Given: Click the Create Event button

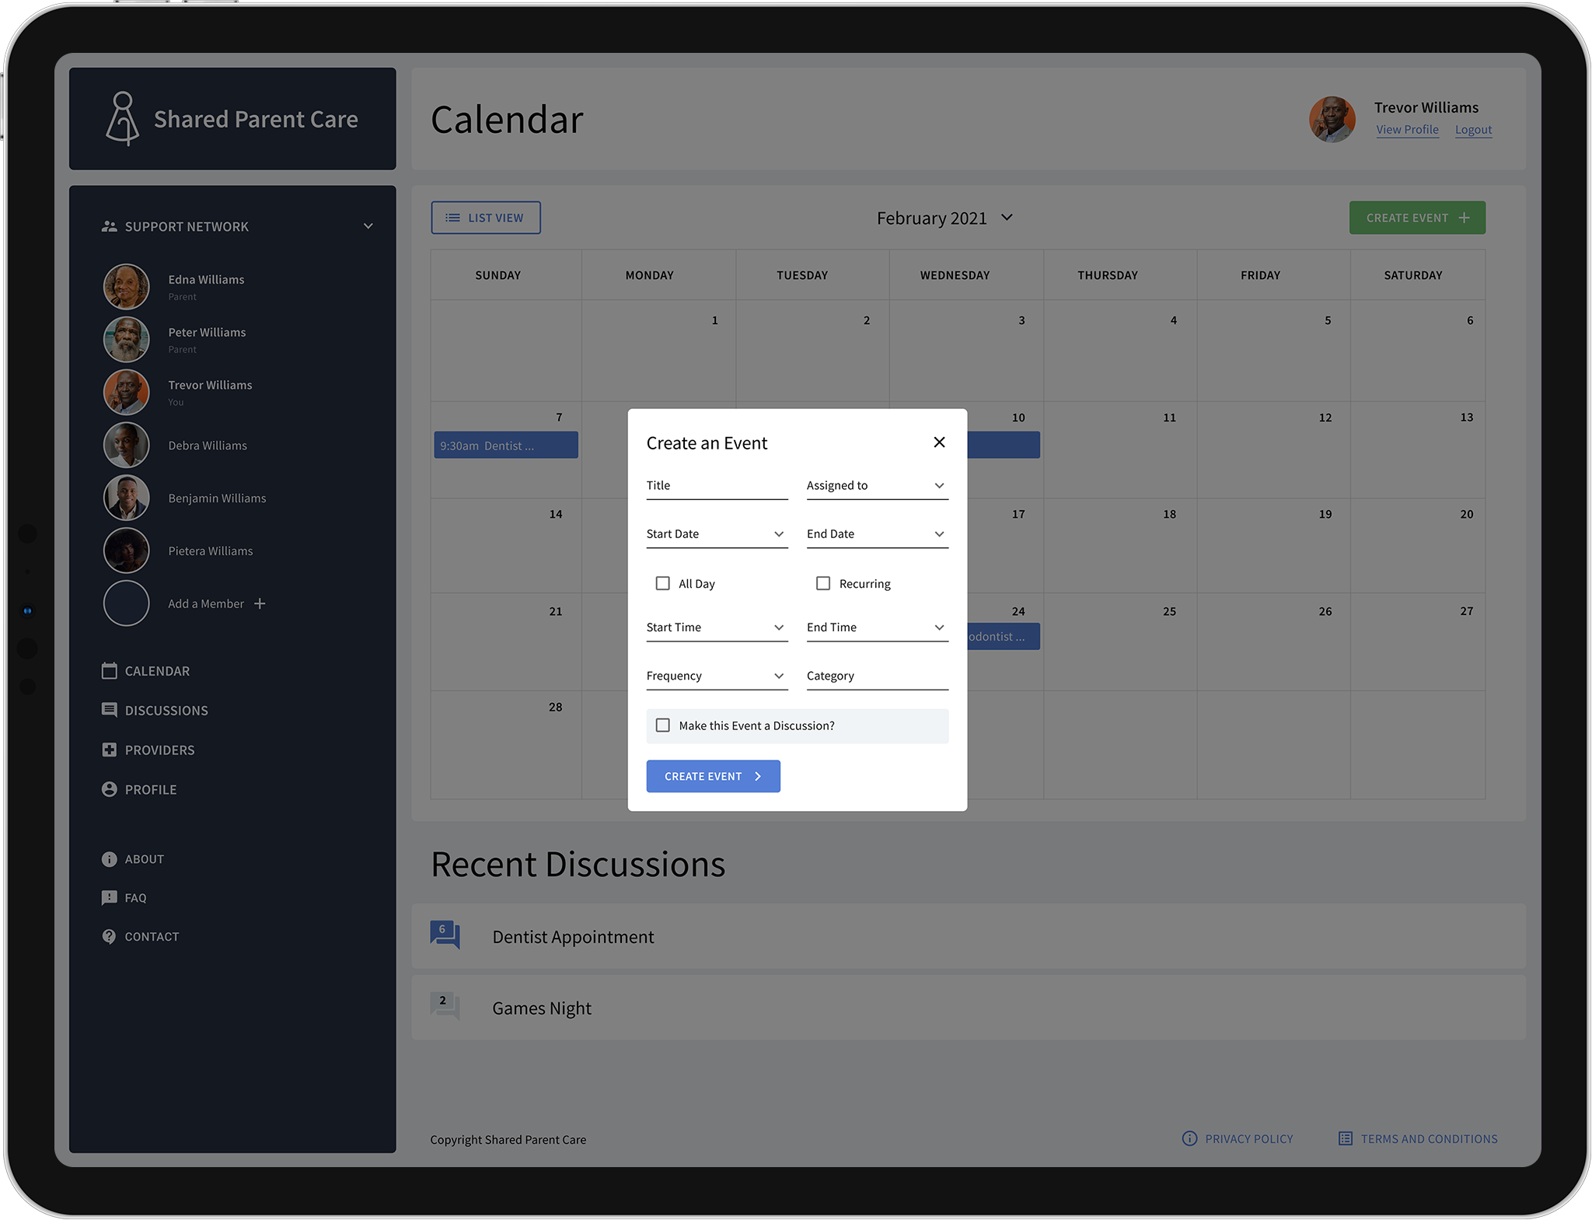Looking at the screenshot, I should (712, 775).
